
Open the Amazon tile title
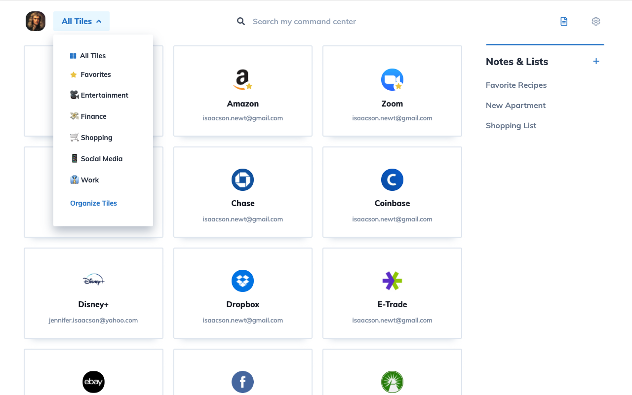coord(242,104)
